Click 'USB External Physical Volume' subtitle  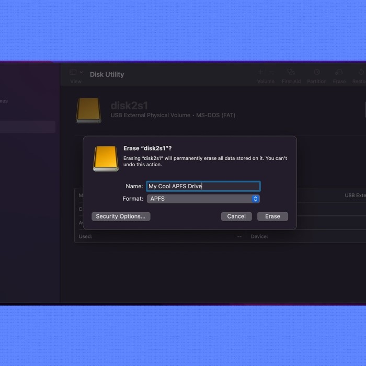pos(151,116)
